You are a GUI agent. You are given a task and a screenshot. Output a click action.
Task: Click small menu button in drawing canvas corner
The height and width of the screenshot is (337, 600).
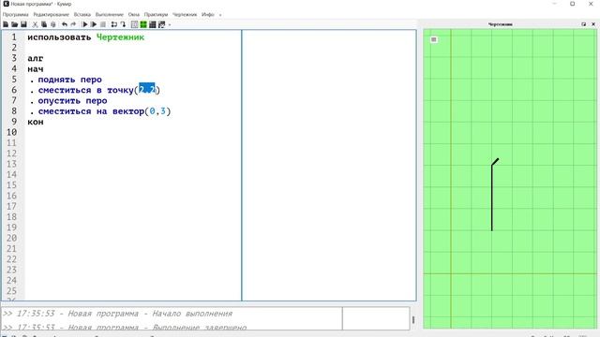(433, 39)
